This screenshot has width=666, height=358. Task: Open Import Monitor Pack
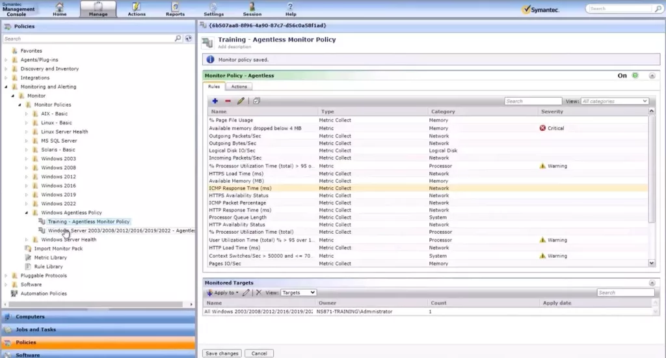coord(58,248)
